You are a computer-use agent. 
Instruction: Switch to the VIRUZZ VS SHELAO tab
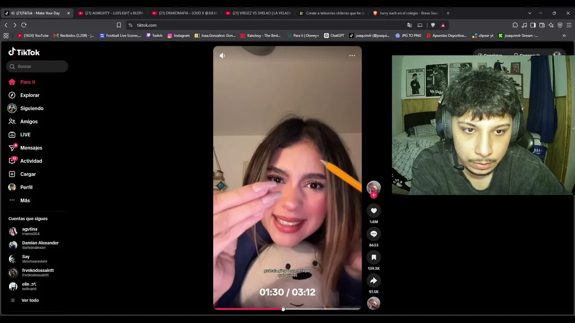[x=258, y=13]
